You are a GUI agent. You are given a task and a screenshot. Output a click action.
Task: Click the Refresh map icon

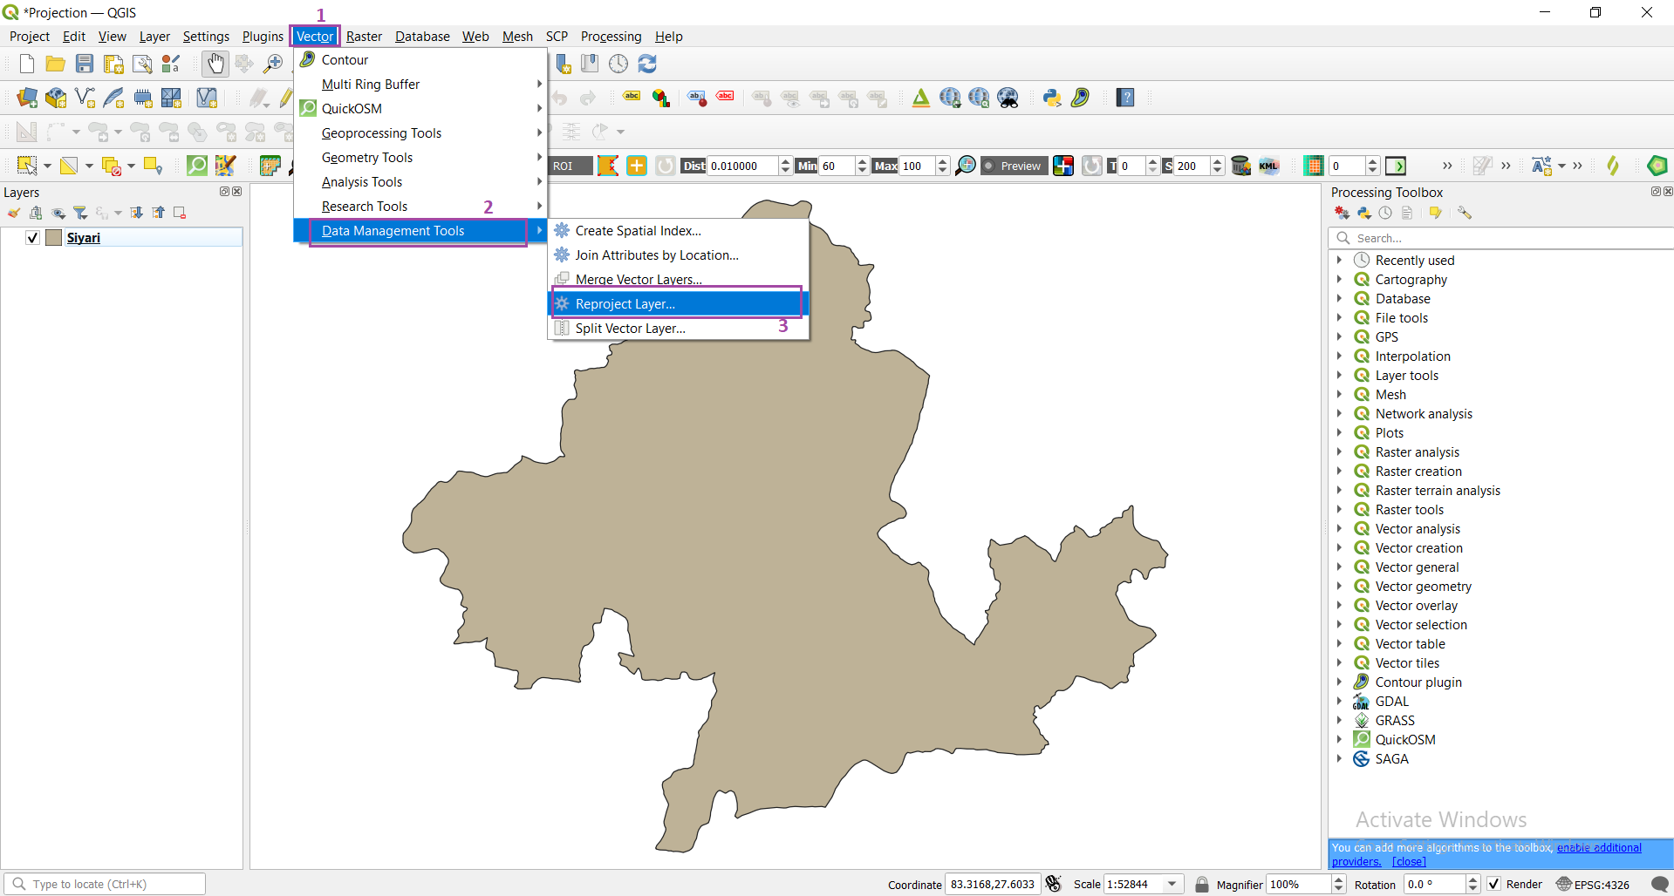coord(647,64)
